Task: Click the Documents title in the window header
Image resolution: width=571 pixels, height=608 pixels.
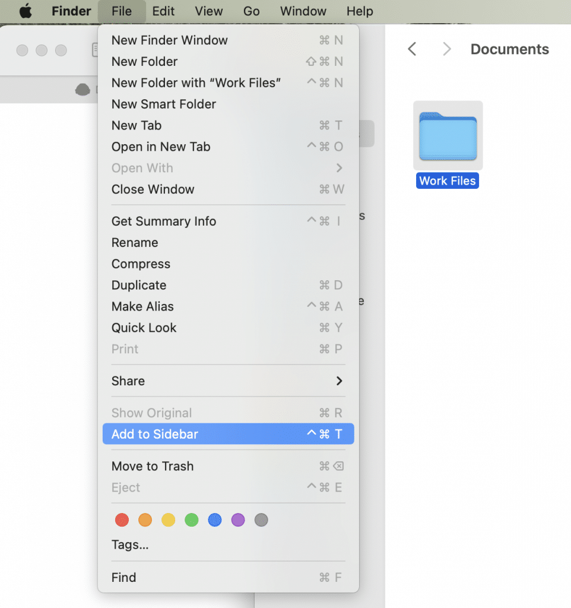Action: (509, 49)
